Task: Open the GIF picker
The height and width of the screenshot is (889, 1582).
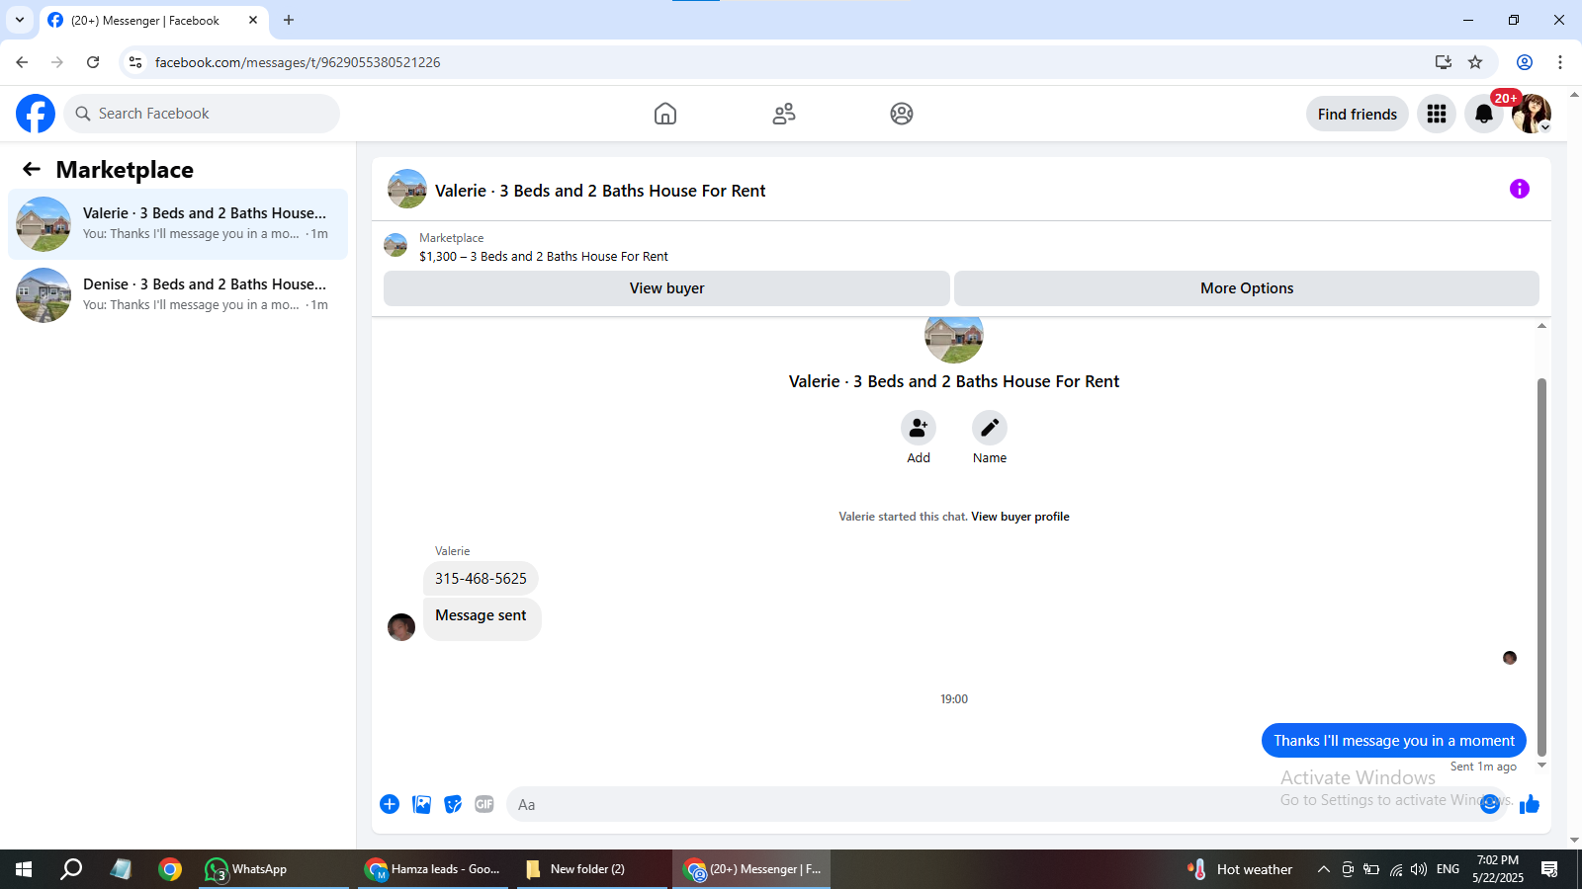Action: click(x=484, y=804)
